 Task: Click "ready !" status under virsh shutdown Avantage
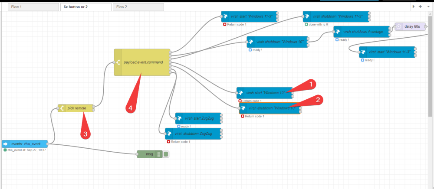(x=344, y=40)
